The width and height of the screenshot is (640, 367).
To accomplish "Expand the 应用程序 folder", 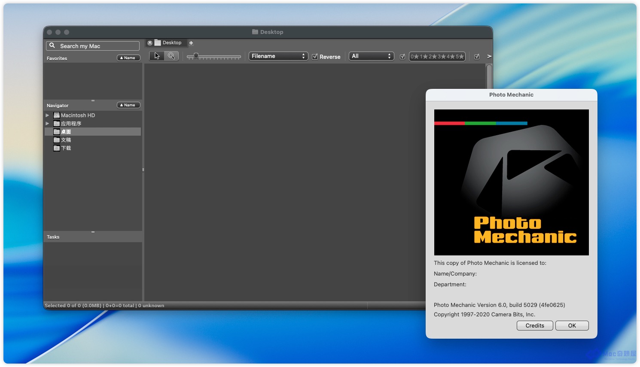I will click(x=47, y=124).
